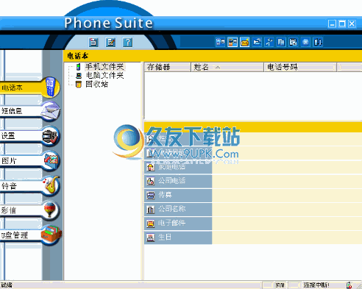Open the 短信息 messages sidebar section

(x=29, y=111)
